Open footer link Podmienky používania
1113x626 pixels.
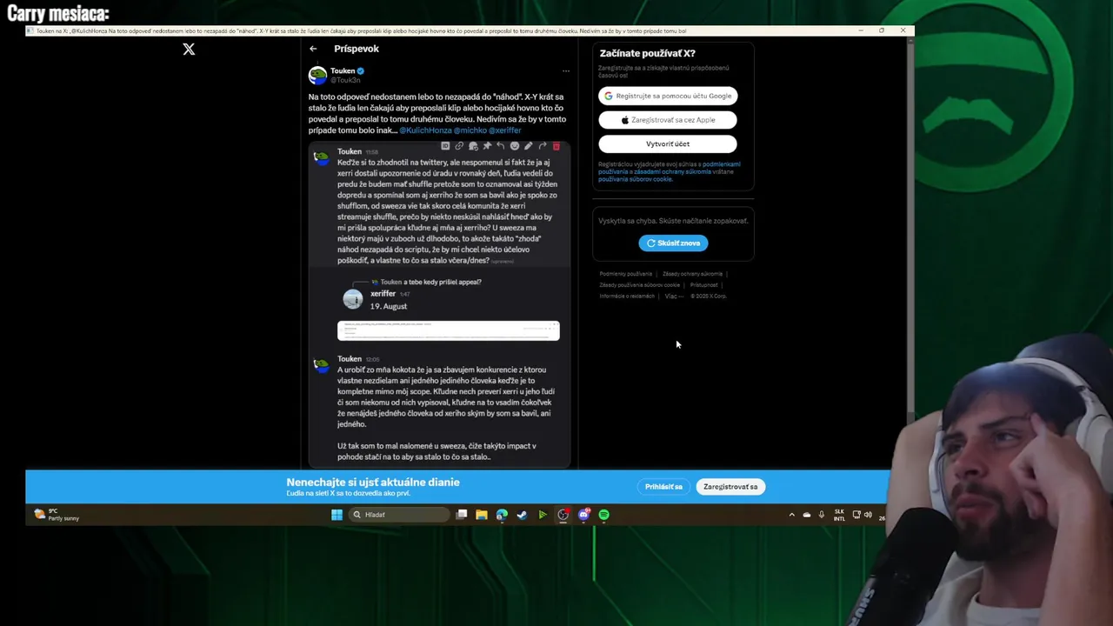tap(625, 274)
